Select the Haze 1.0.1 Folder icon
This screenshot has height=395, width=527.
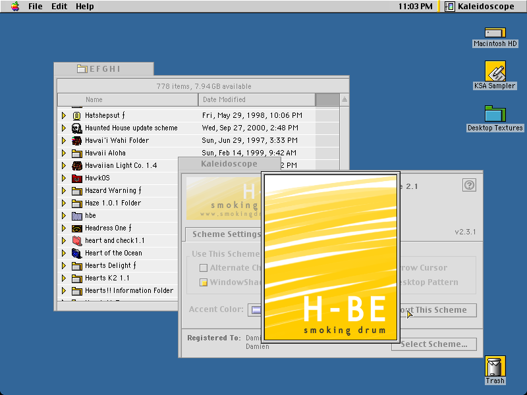coord(77,203)
